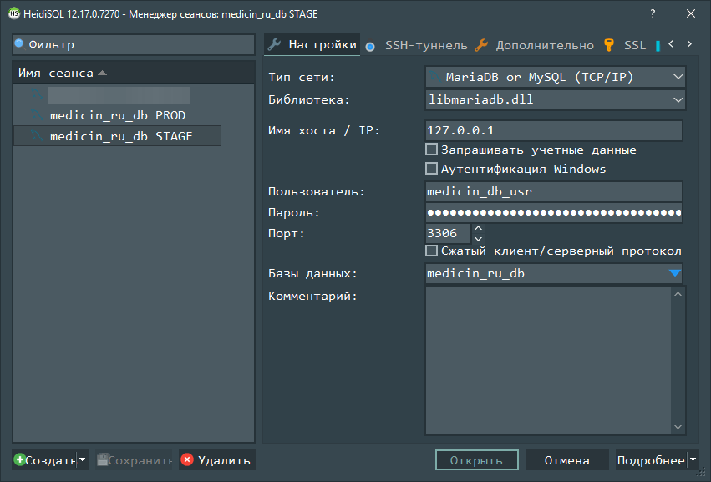Click the red X icon on Удалить
The image size is (711, 482).
point(187,459)
